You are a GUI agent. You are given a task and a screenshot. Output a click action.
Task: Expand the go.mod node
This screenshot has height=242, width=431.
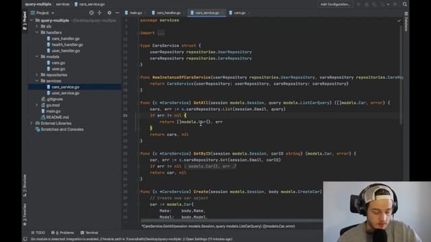[37, 105]
